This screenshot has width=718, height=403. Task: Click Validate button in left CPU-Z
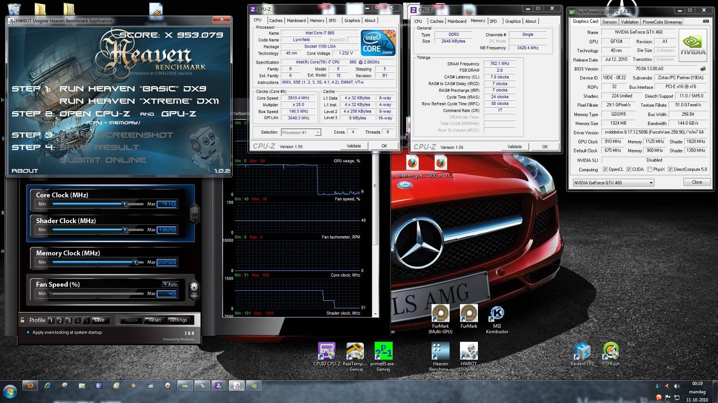tap(354, 146)
